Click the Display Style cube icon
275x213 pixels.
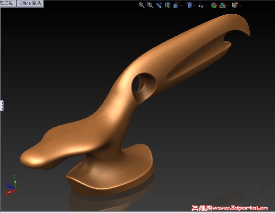tap(189, 5)
